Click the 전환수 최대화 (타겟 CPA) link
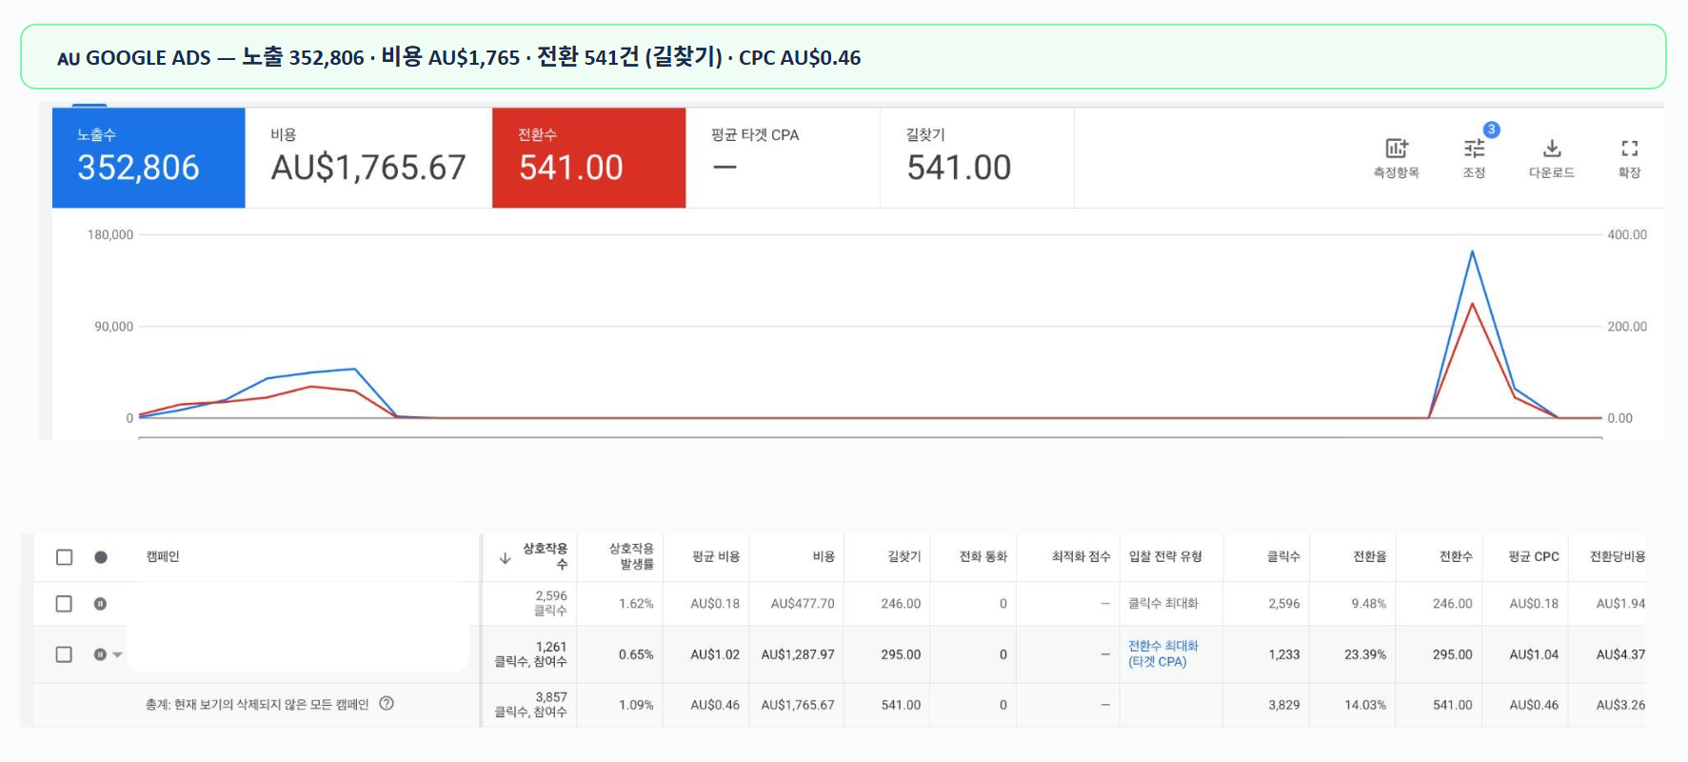 coord(1162,653)
